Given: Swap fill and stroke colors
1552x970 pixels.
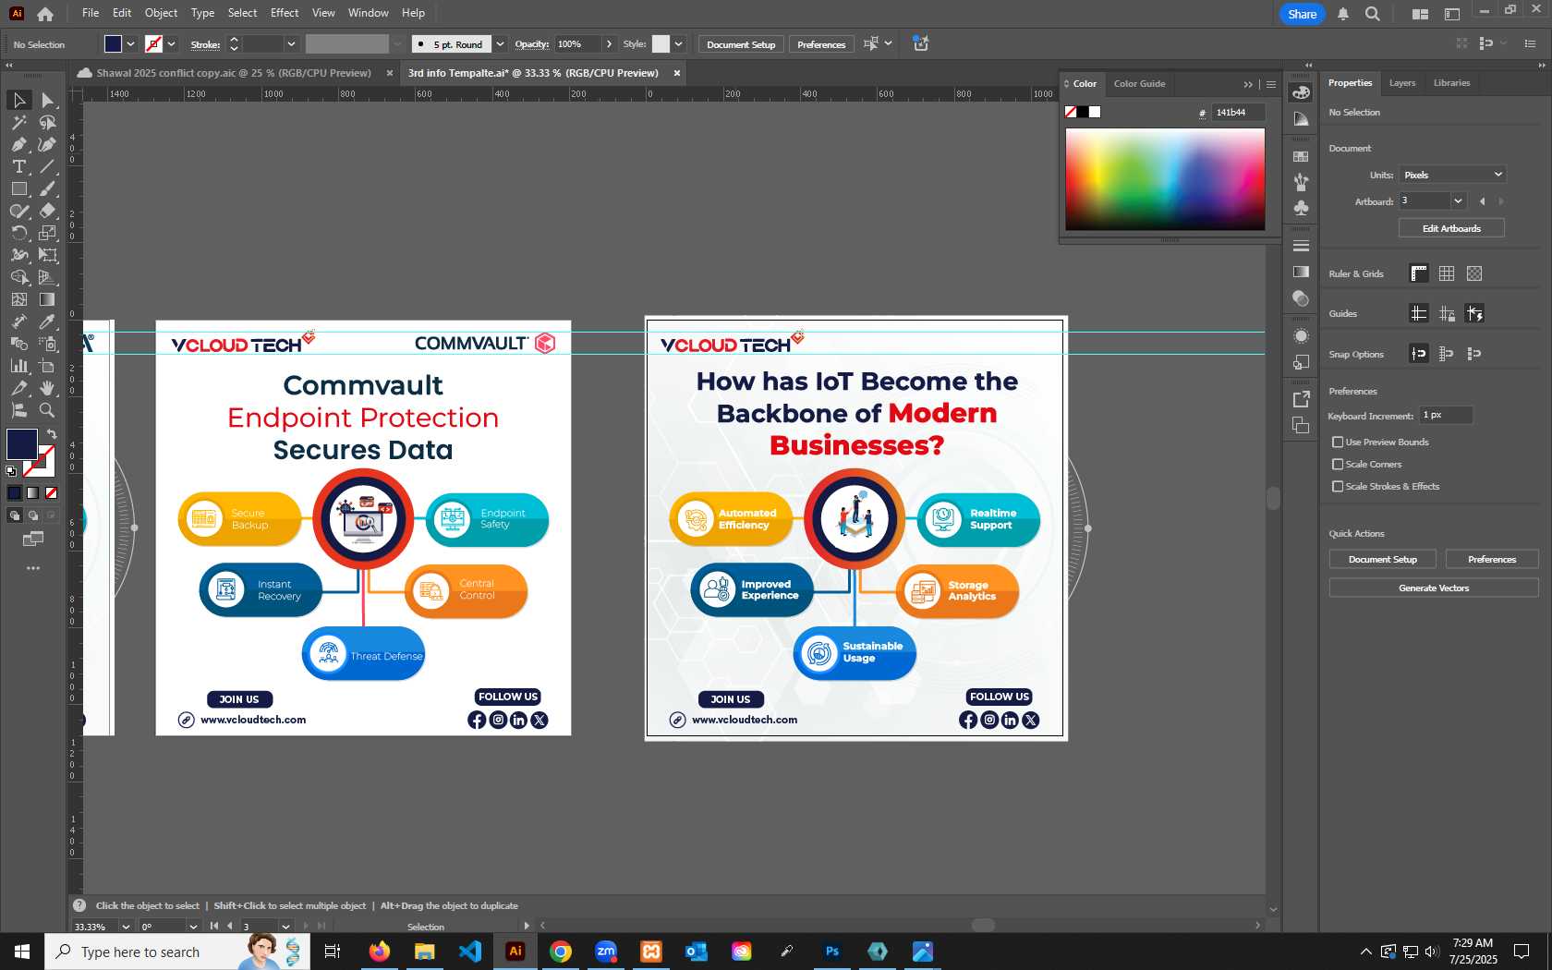Looking at the screenshot, I should click(52, 433).
